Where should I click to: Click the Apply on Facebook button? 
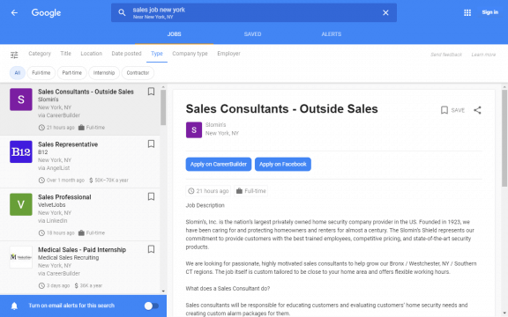(x=283, y=165)
